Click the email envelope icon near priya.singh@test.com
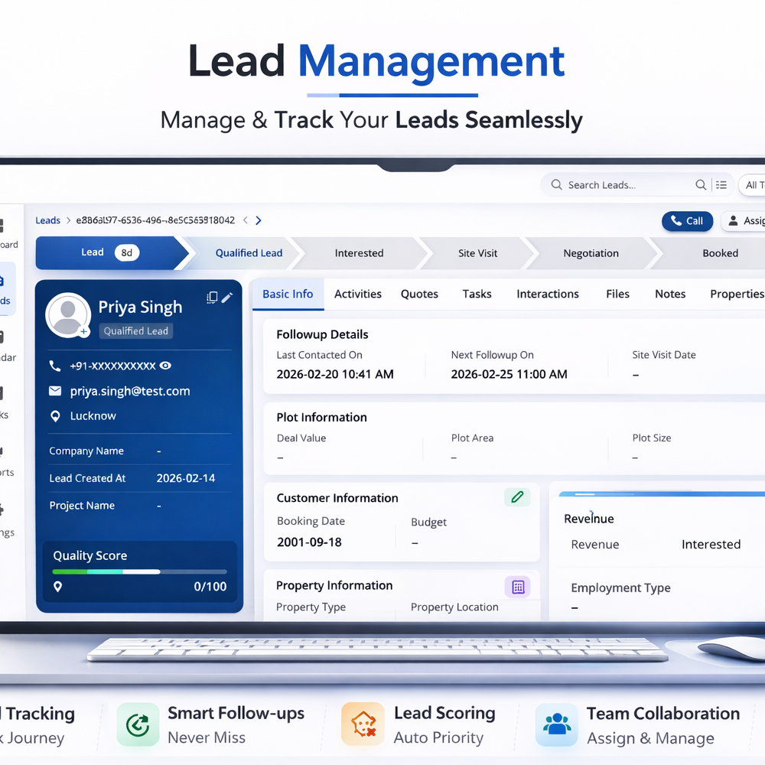The image size is (765, 765). (54, 389)
